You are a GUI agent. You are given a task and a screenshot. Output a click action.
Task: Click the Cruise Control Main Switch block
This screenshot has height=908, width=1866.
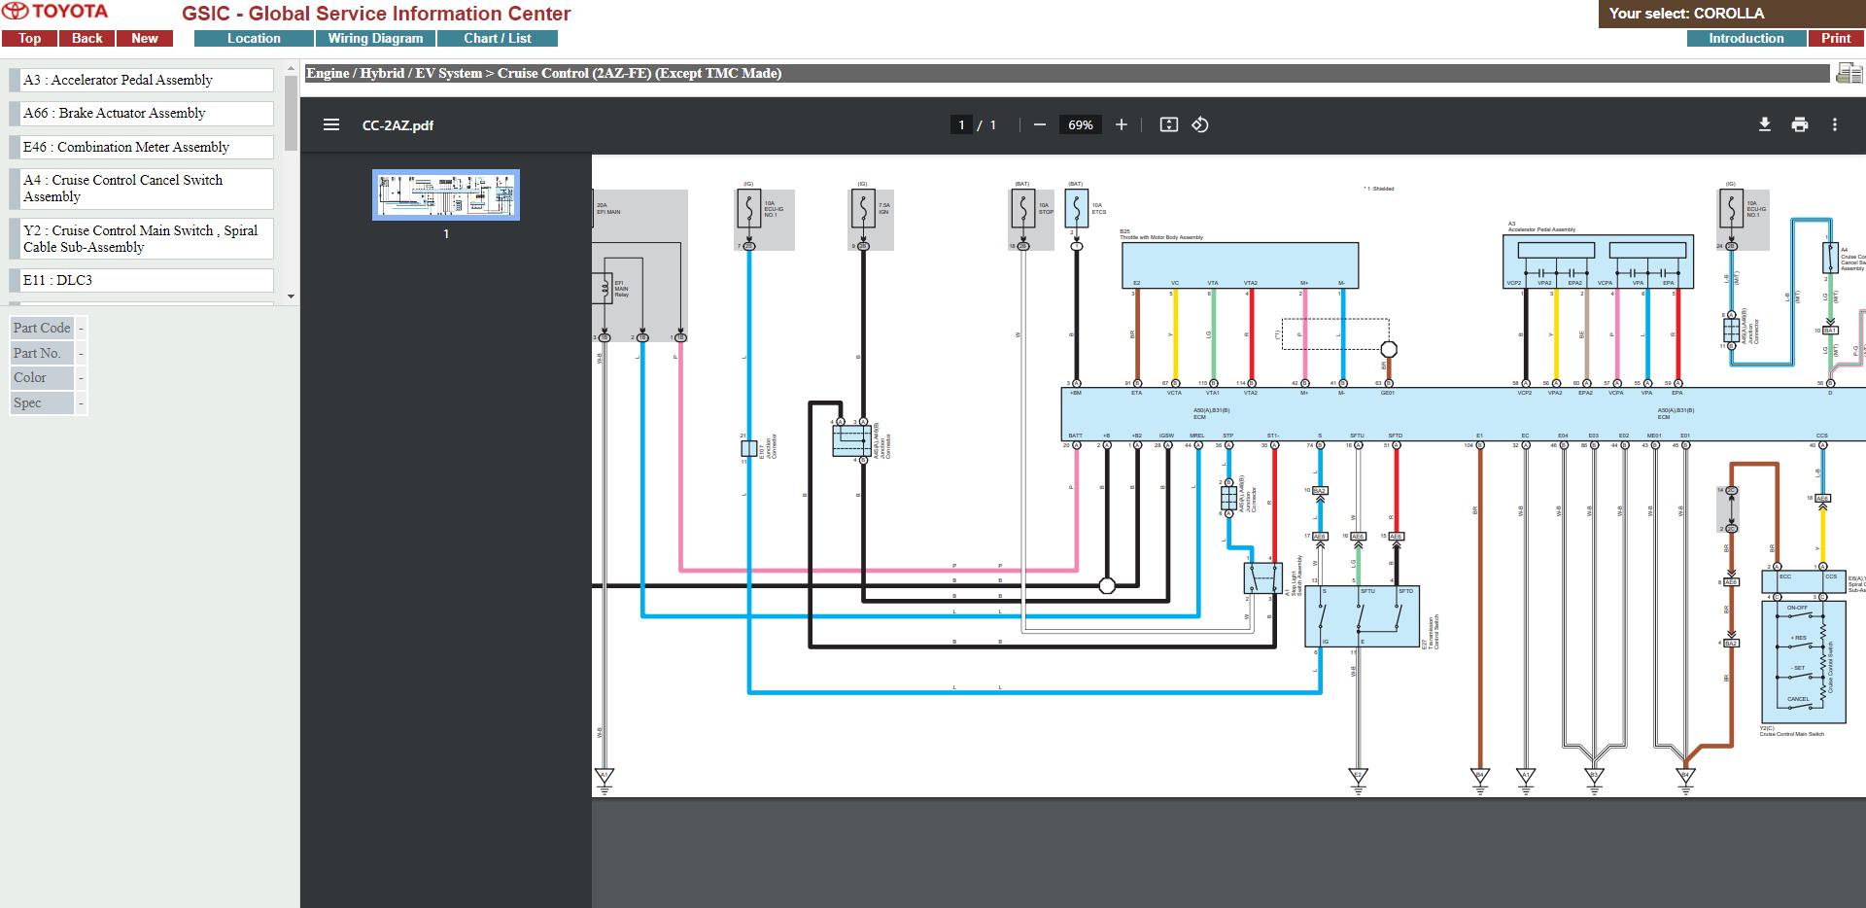coord(1803,661)
